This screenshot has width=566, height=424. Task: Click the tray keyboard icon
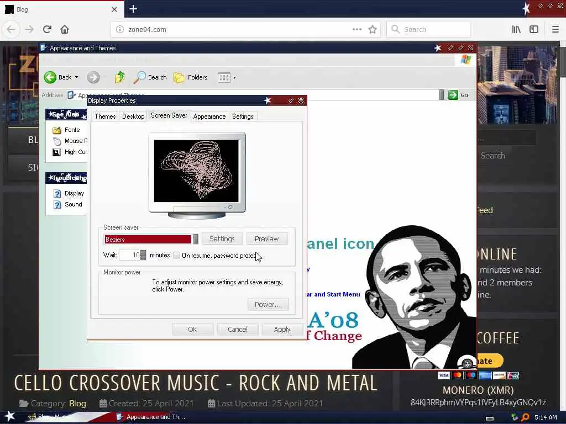point(490,418)
